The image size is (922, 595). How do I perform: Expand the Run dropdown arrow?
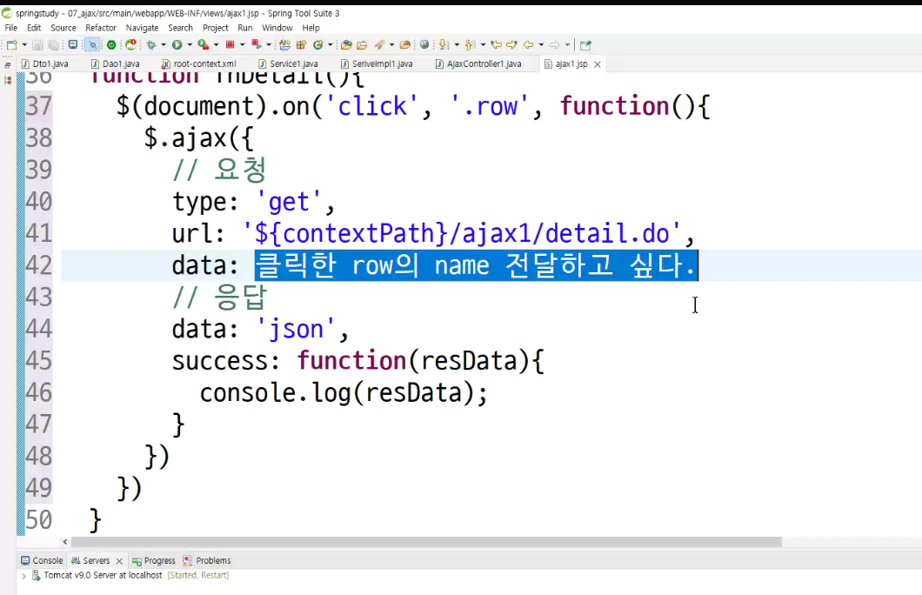pyautogui.click(x=190, y=44)
